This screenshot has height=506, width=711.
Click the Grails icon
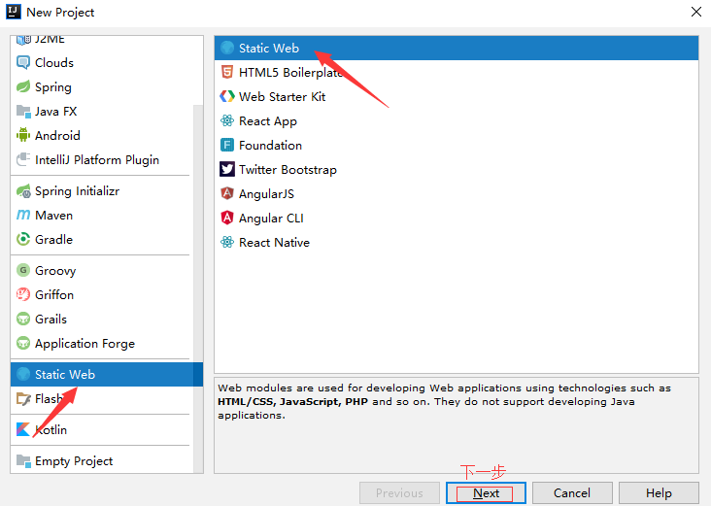tap(23, 319)
